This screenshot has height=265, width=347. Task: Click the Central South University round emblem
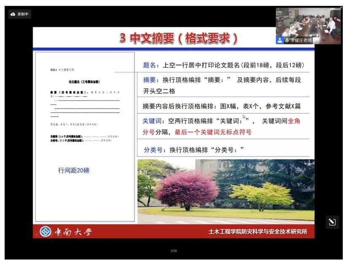45,232
